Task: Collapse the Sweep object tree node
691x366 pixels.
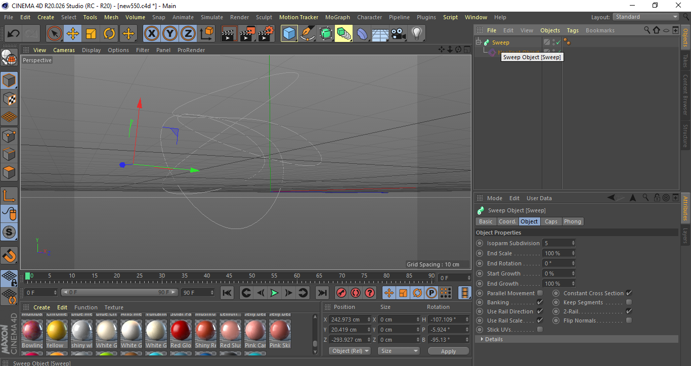Action: tap(479, 42)
